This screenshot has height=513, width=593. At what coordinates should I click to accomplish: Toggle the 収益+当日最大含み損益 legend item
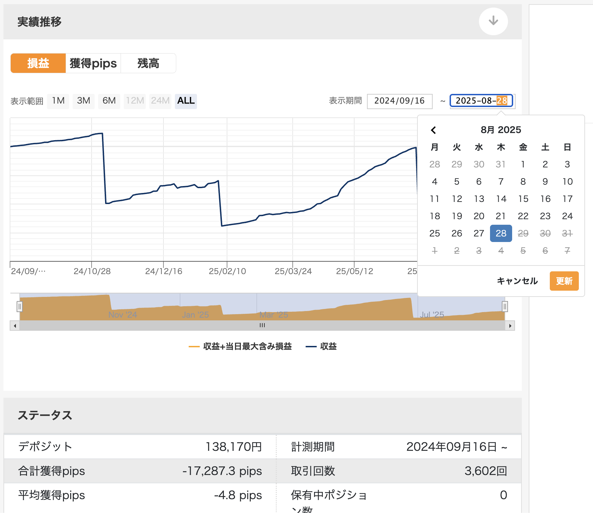pyautogui.click(x=240, y=346)
